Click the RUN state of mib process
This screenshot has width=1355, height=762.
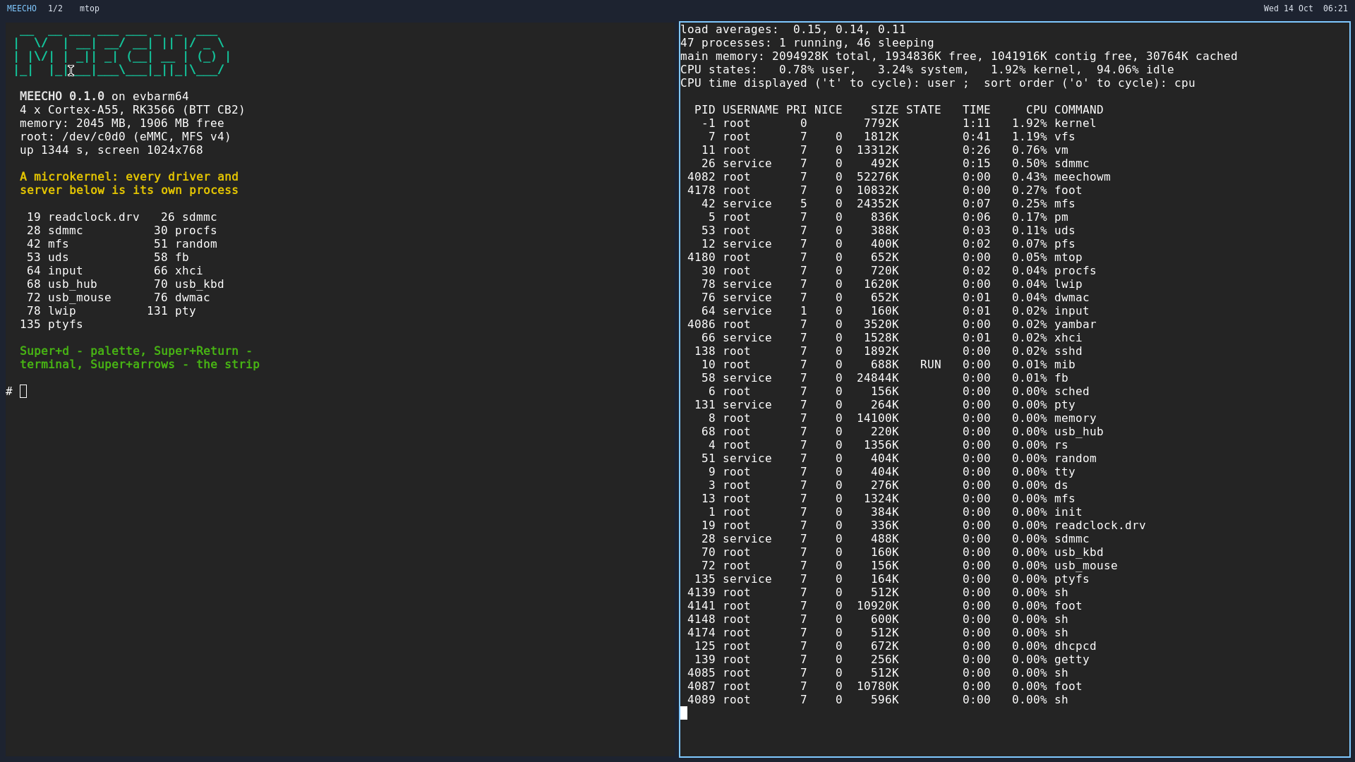tap(930, 365)
